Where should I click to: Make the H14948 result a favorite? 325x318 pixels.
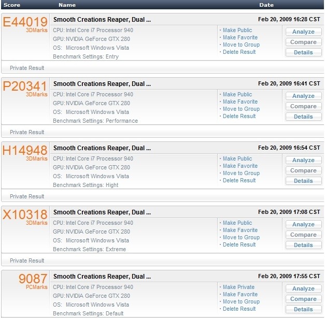click(240, 166)
